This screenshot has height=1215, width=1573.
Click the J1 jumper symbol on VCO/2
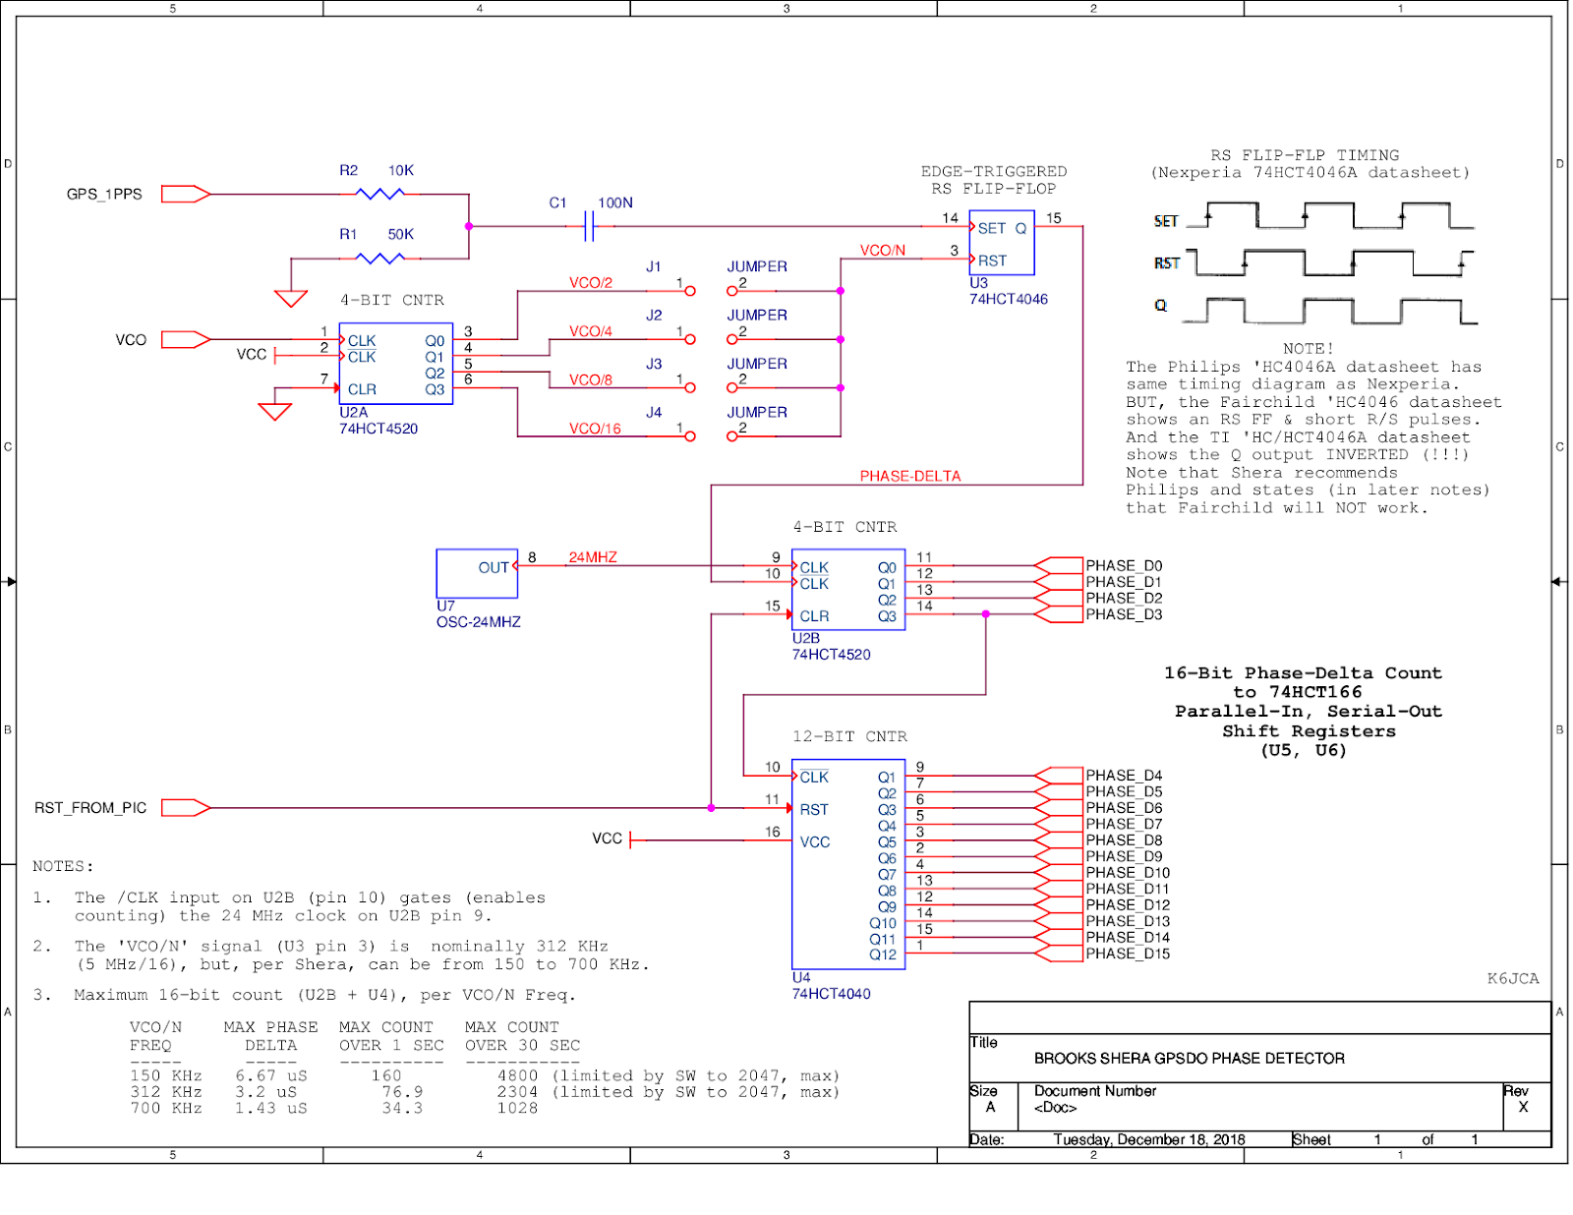click(711, 291)
